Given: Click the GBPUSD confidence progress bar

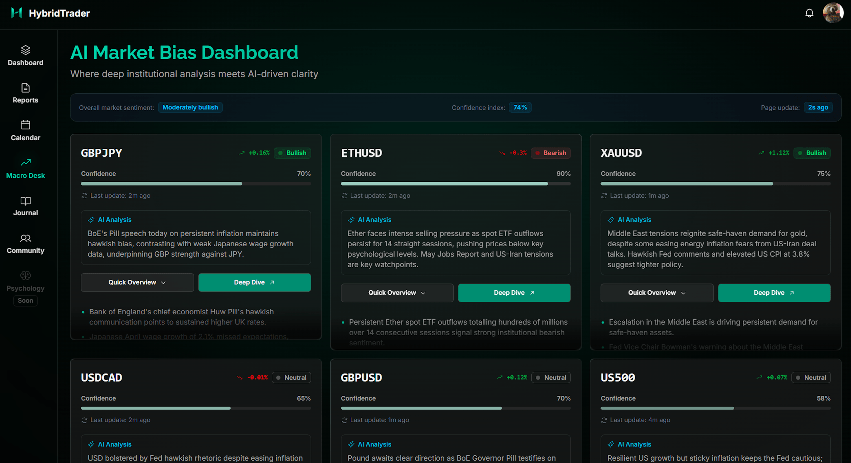Looking at the screenshot, I should pos(456,408).
